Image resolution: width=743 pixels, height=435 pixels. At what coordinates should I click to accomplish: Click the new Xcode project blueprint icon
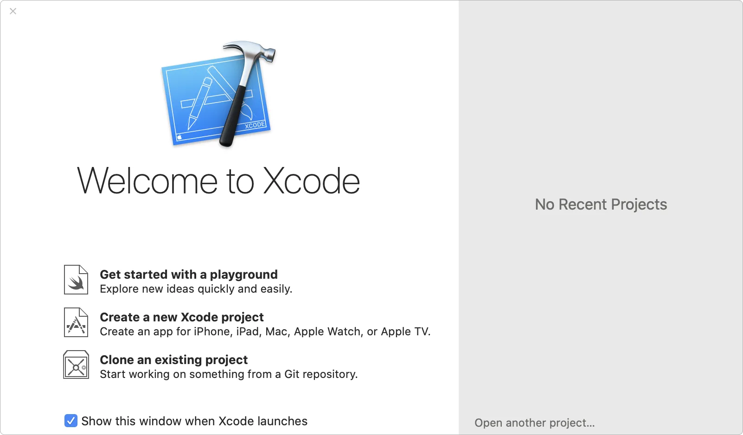[x=76, y=322]
